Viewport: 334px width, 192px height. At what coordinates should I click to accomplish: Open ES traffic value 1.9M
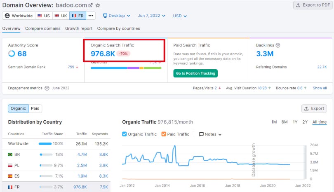[82, 176]
